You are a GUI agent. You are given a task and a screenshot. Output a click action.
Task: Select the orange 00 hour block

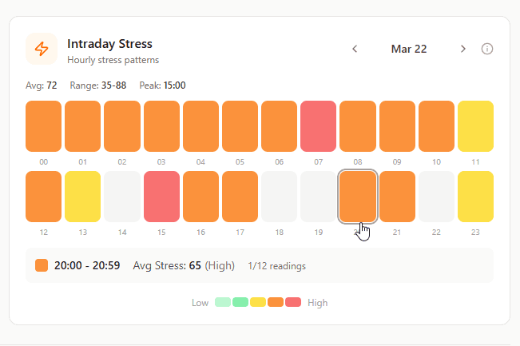[44, 126]
